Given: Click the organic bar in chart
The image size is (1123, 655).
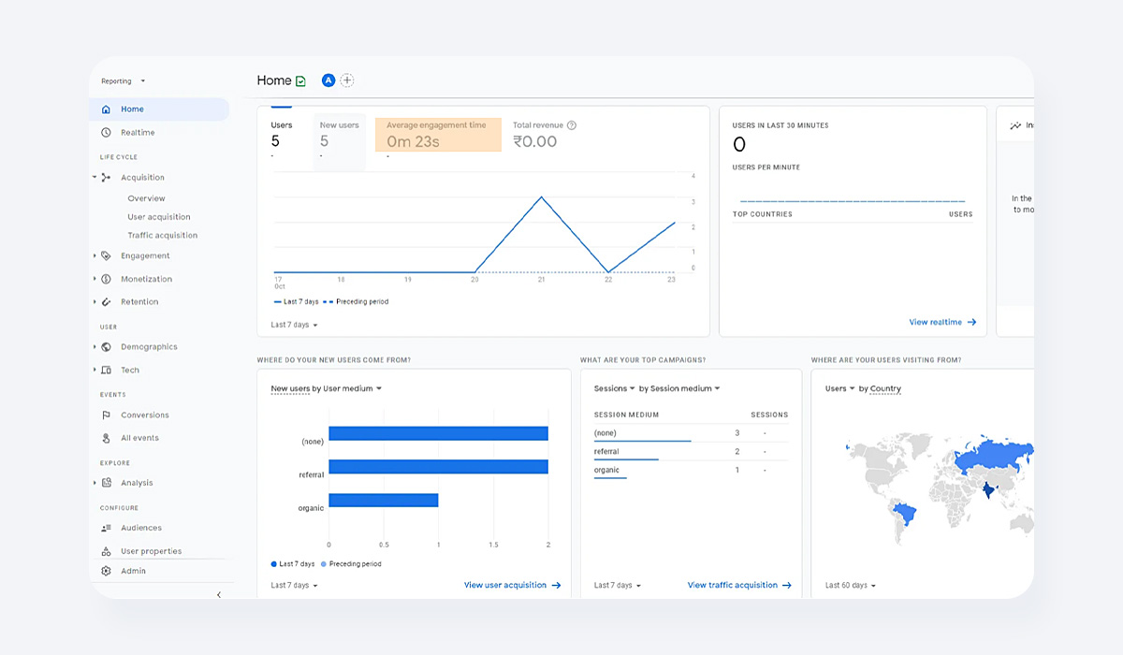Looking at the screenshot, I should [x=383, y=501].
